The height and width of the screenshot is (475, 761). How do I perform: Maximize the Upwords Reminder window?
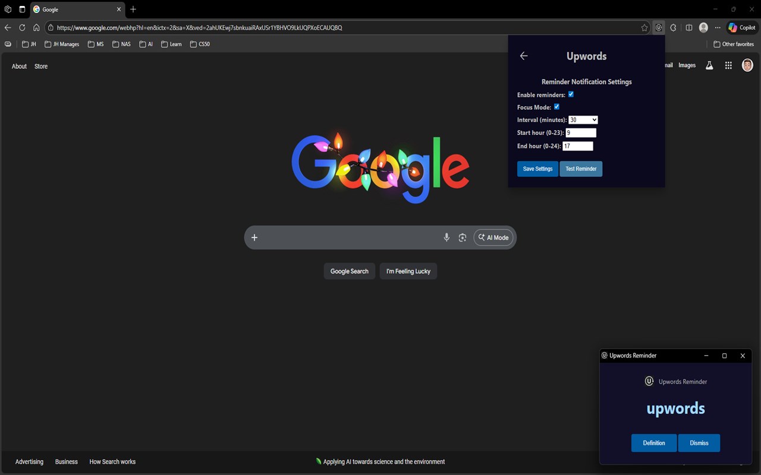tap(724, 356)
